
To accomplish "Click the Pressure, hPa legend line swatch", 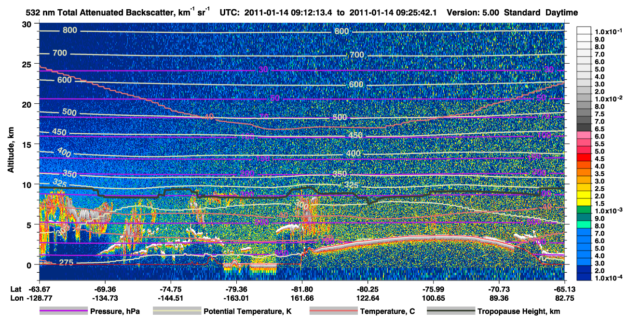I will click(x=64, y=311).
